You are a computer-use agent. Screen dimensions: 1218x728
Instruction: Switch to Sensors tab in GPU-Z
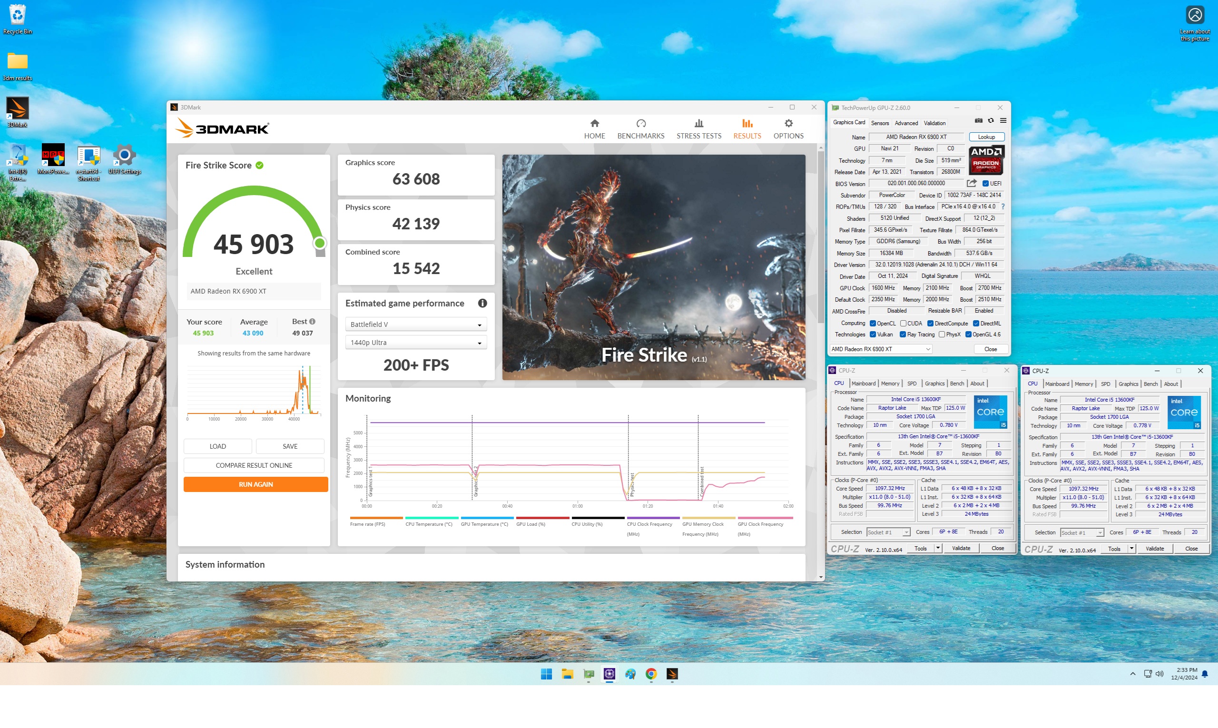(x=880, y=123)
